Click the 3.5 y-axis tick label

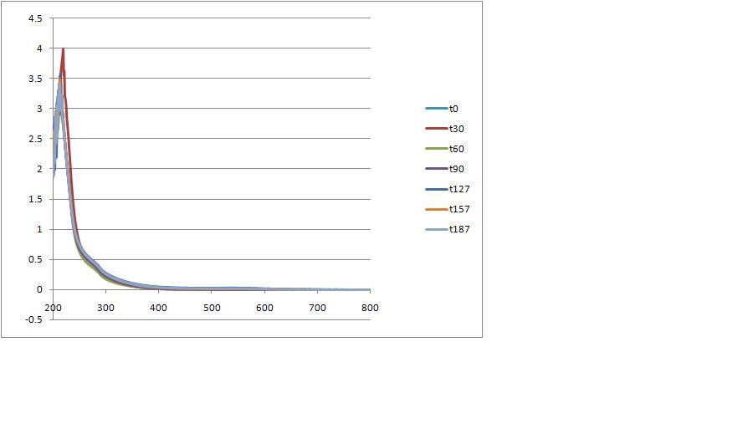pyautogui.click(x=35, y=79)
